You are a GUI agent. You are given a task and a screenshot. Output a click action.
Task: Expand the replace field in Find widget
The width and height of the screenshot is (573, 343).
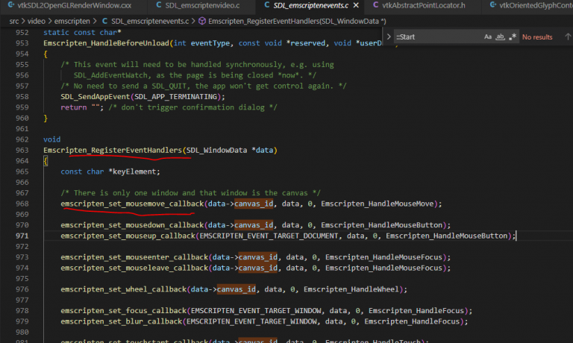point(389,37)
